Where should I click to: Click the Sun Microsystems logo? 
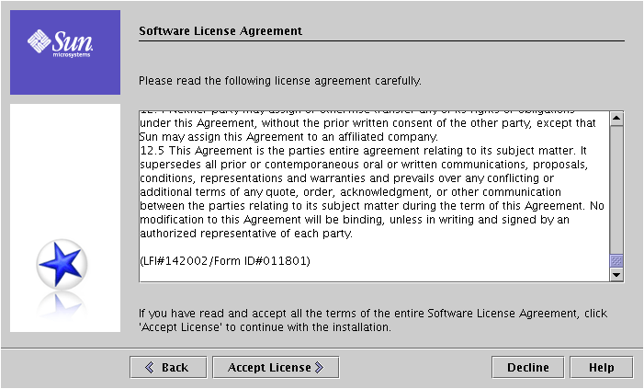(x=61, y=42)
